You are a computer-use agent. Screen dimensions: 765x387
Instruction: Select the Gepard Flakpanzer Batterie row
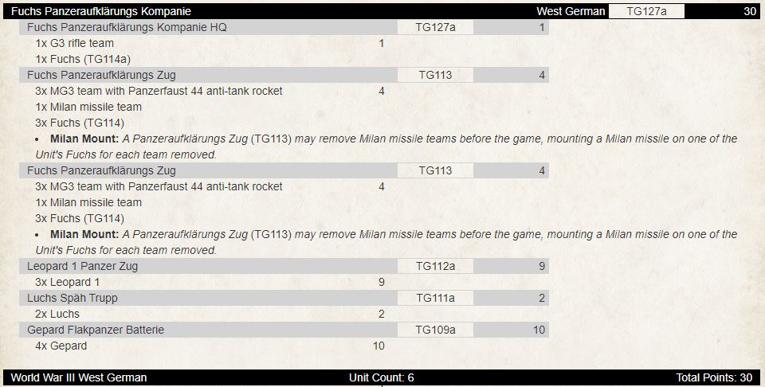(284, 330)
